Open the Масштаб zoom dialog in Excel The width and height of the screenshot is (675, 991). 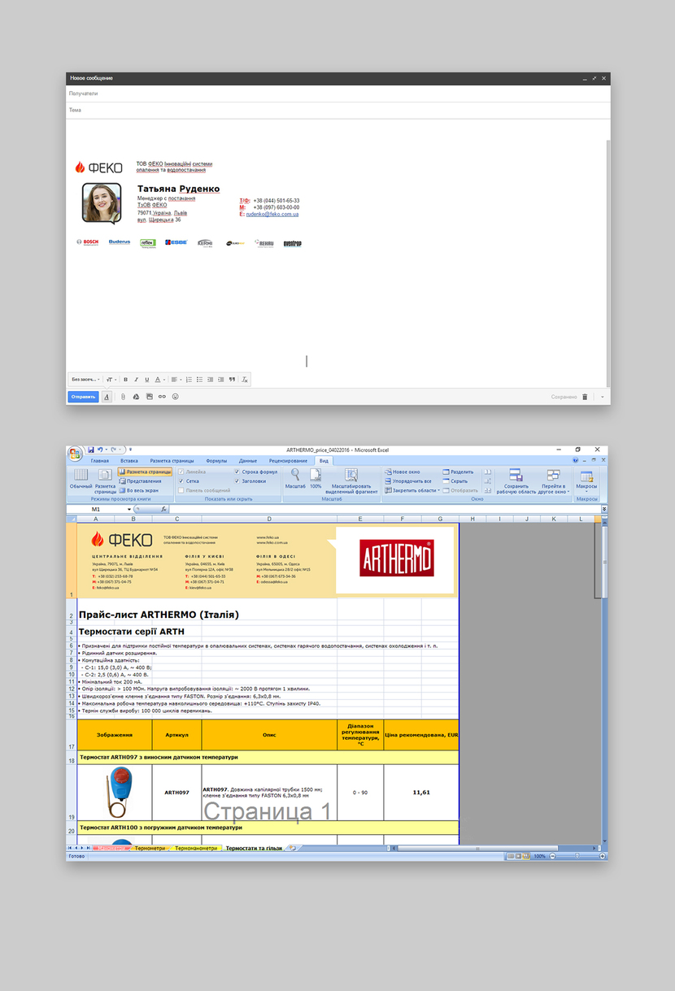click(295, 479)
